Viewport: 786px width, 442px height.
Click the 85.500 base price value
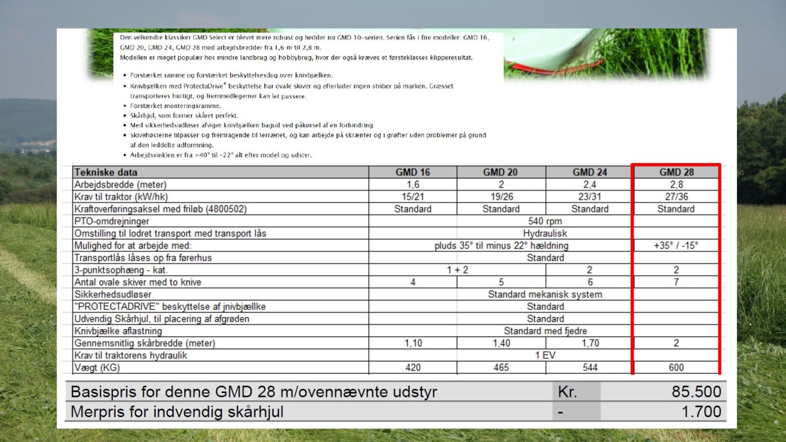pyautogui.click(x=696, y=392)
